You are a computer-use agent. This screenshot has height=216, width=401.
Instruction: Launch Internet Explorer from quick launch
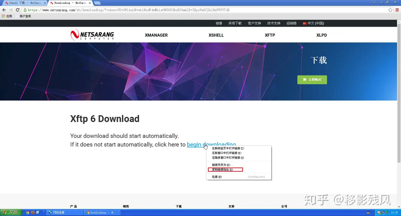click(38, 212)
